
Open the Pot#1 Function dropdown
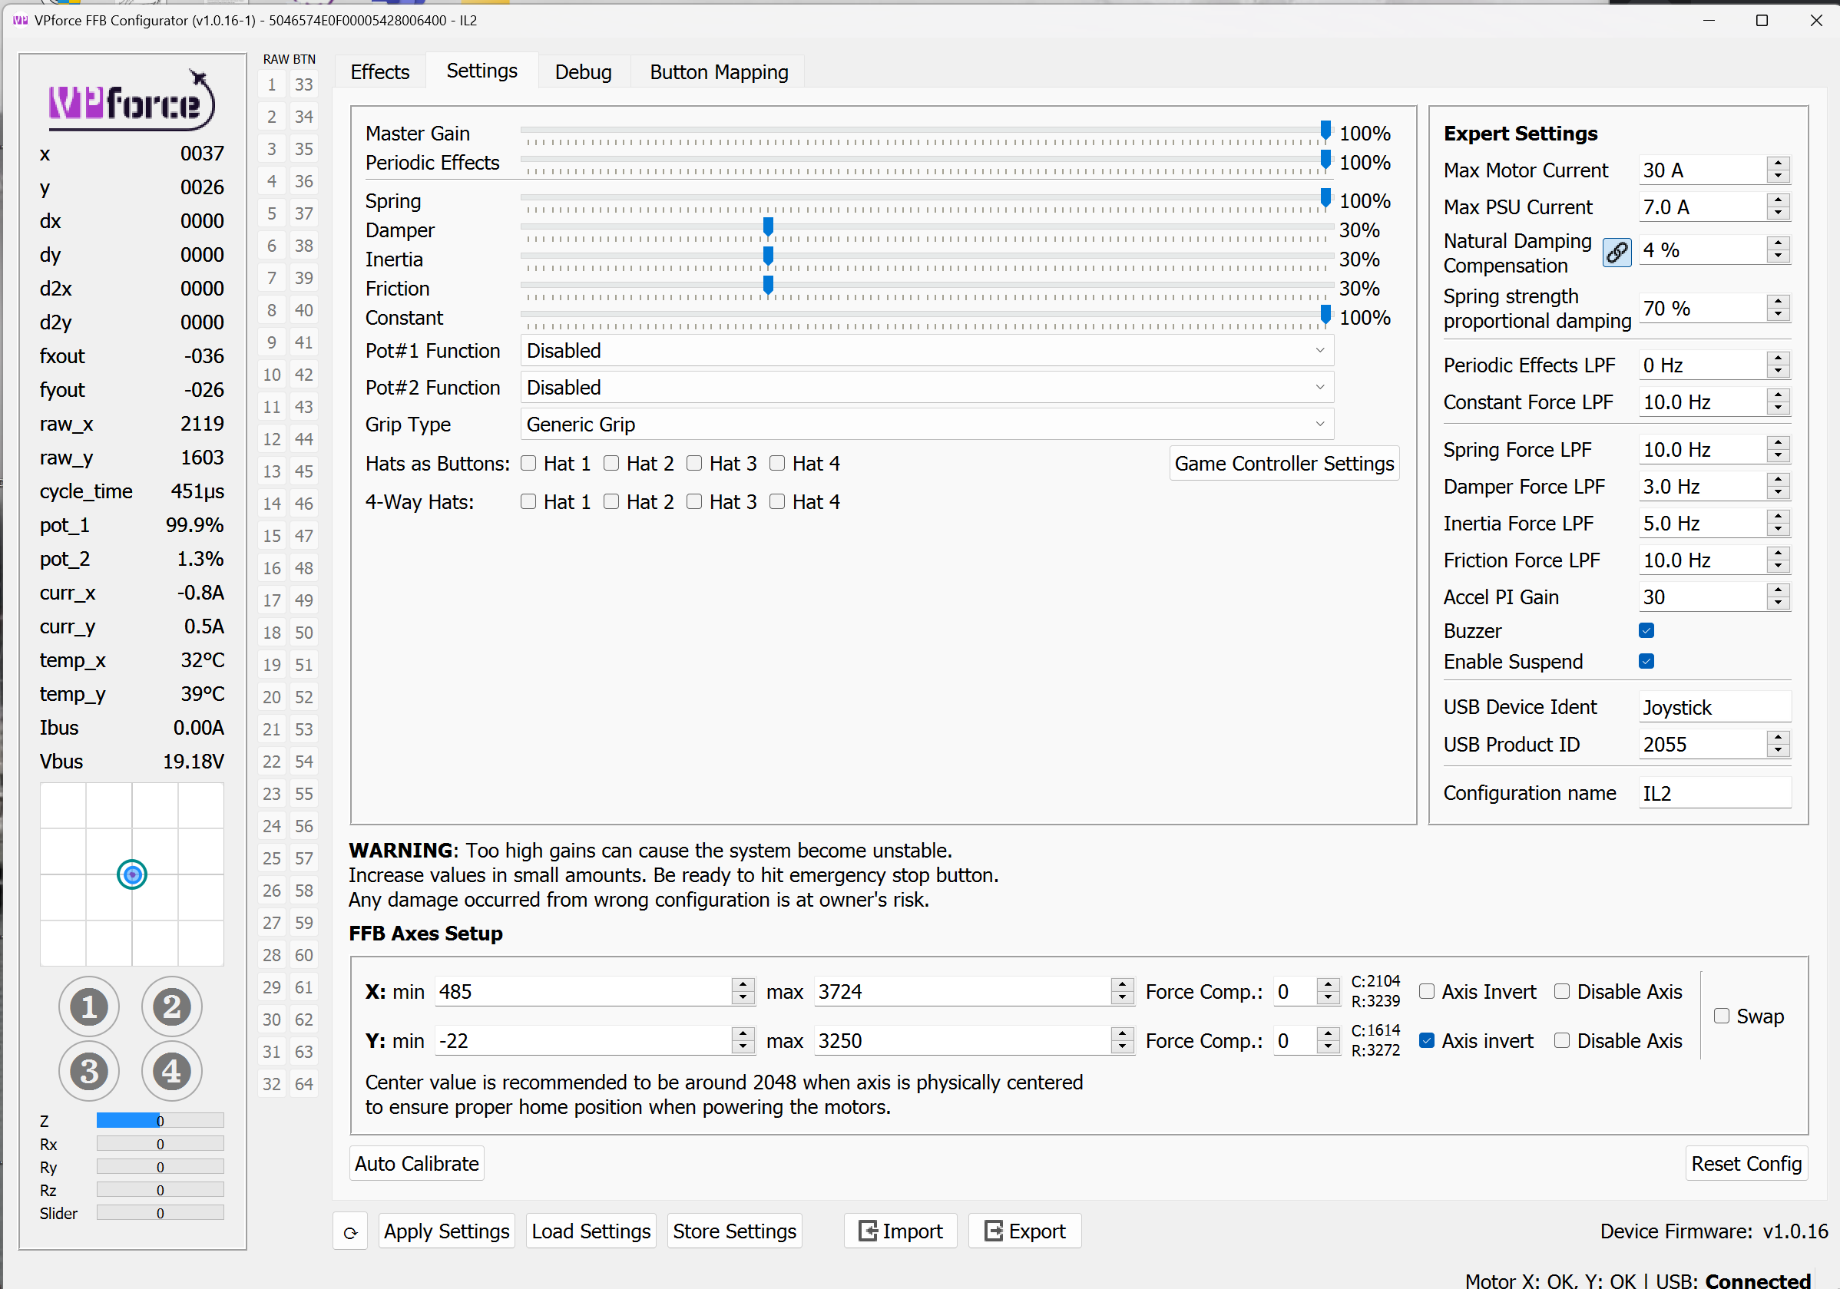point(925,350)
